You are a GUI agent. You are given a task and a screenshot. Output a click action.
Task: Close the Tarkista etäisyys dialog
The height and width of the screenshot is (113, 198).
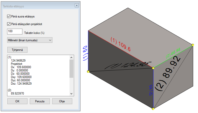[76, 5]
